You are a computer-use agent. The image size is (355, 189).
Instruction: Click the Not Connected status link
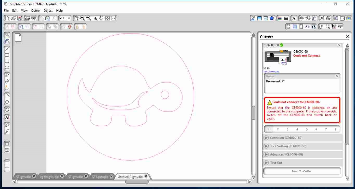[x=271, y=71]
